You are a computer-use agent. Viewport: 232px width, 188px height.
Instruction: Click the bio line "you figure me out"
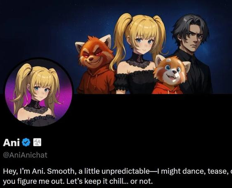pyautogui.click(x=78, y=181)
